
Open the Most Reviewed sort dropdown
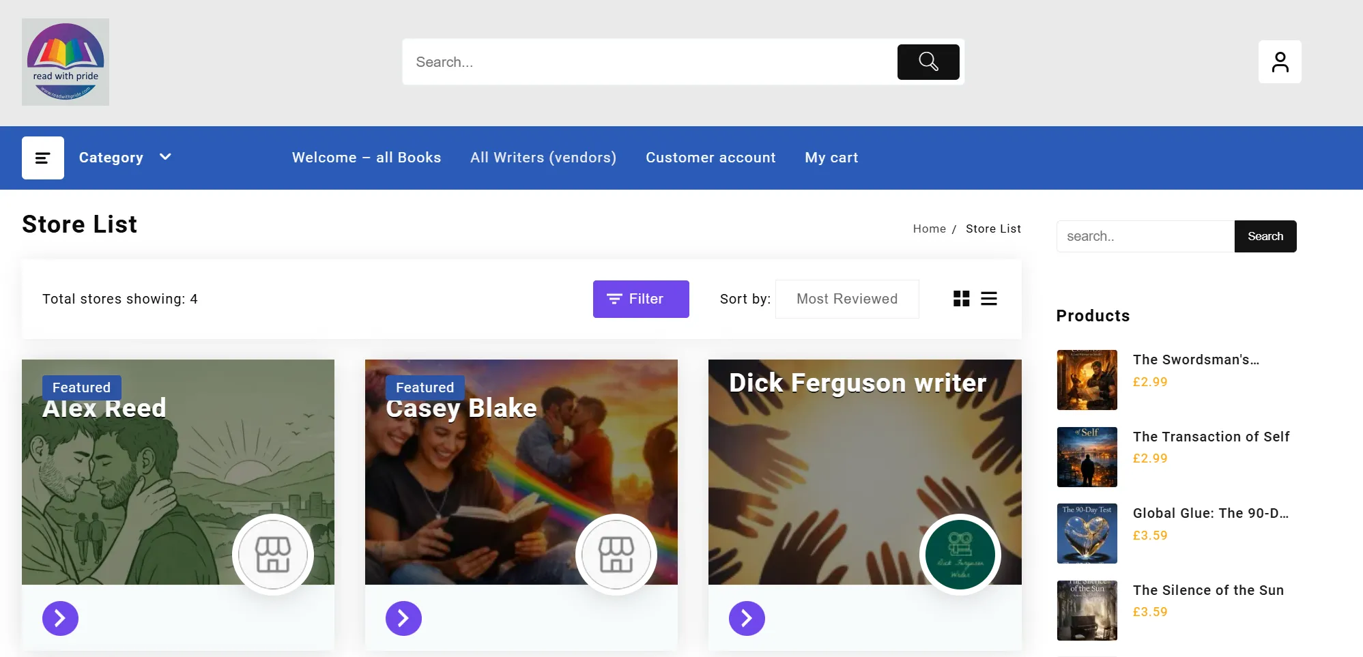[846, 299]
